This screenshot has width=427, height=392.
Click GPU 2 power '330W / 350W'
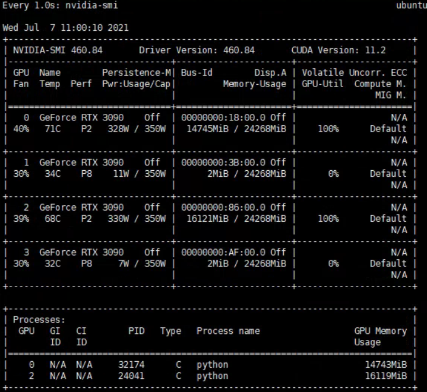pos(137,219)
